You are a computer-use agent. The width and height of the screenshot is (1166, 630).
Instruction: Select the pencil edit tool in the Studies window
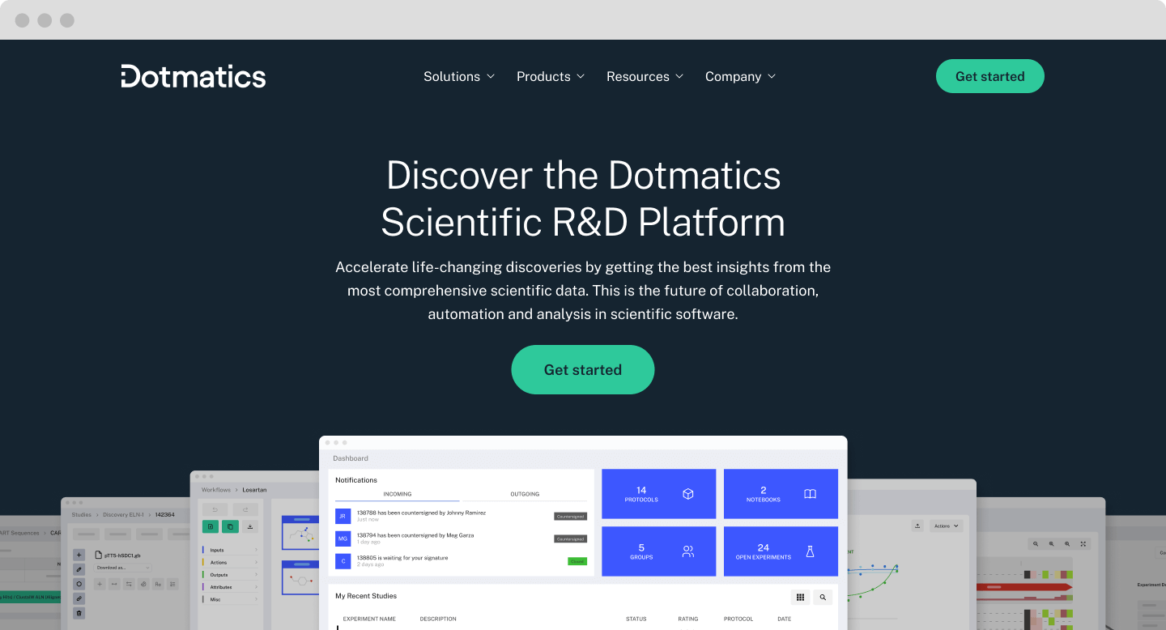79,569
